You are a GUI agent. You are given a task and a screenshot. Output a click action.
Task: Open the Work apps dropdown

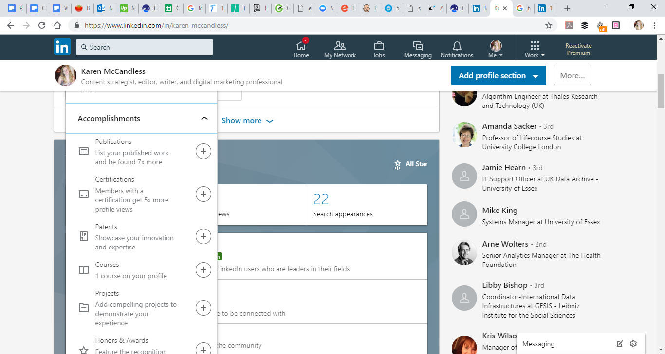tap(535, 49)
